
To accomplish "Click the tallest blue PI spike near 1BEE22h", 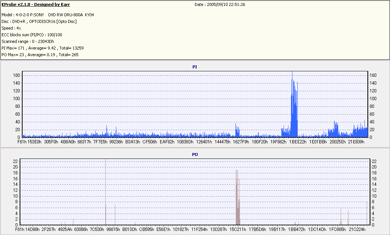I will click(292, 104).
